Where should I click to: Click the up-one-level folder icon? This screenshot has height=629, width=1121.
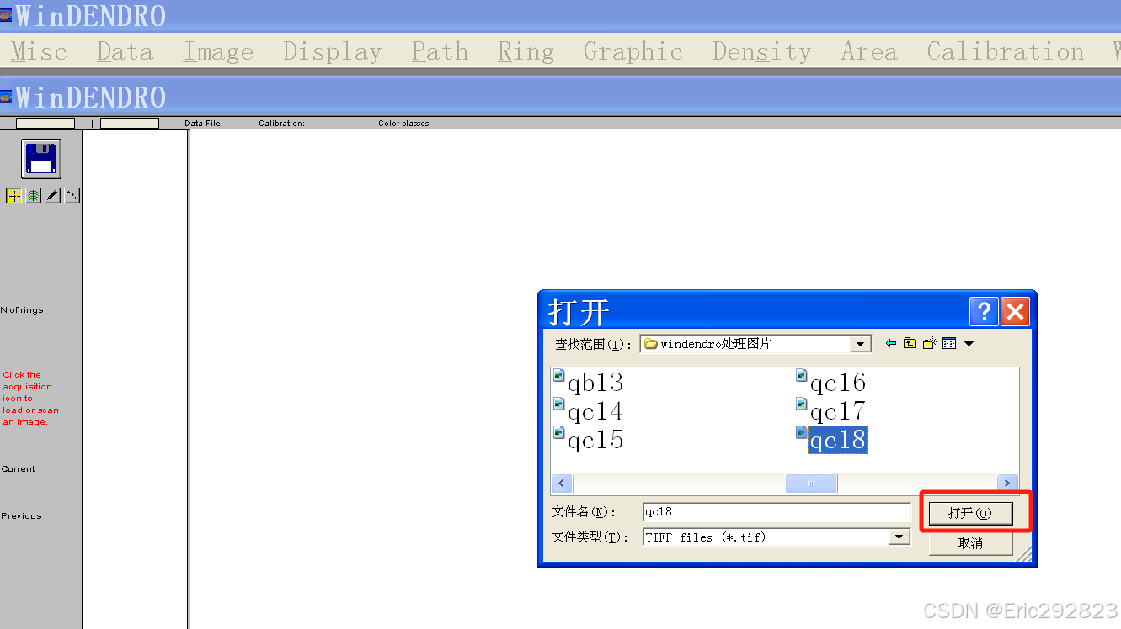[910, 343]
